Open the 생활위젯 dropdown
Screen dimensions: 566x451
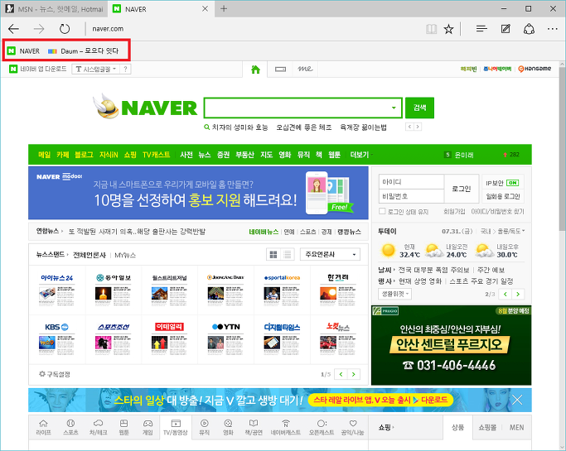pos(395,294)
